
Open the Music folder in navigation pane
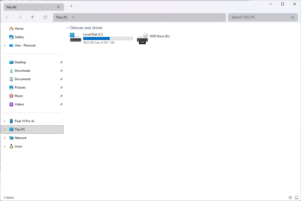point(19,96)
